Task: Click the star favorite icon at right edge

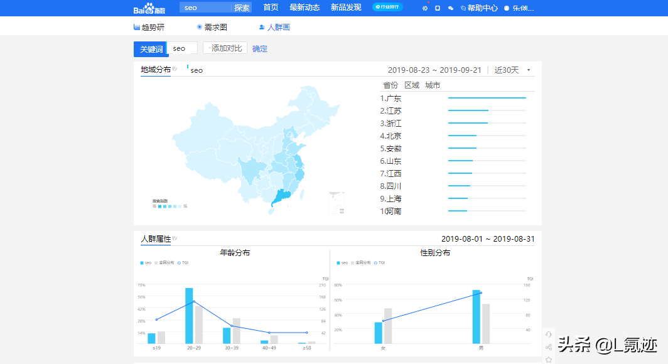Action: [549, 360]
